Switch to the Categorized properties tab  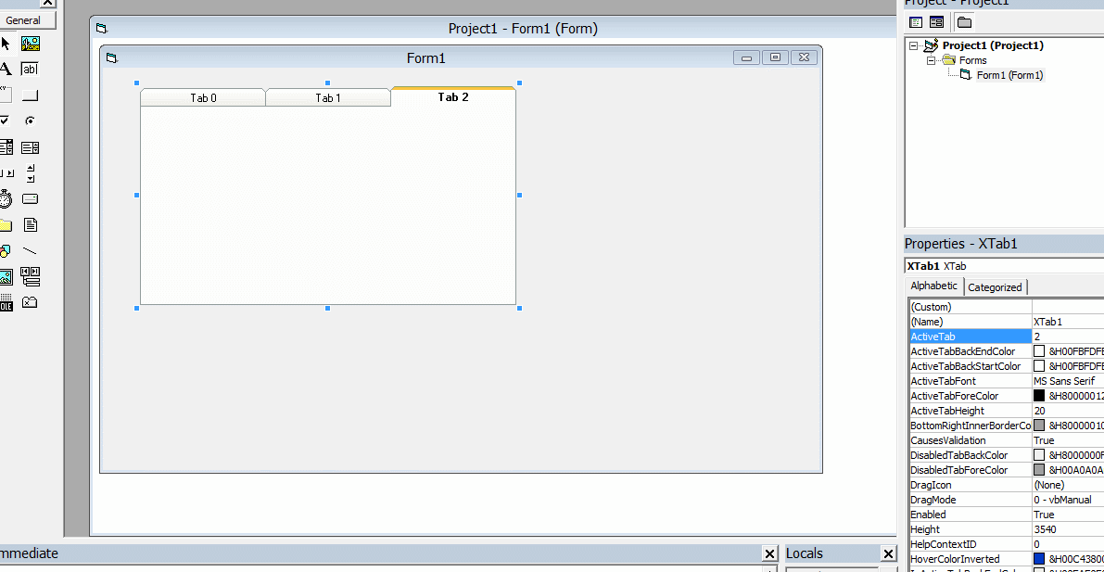coord(995,286)
